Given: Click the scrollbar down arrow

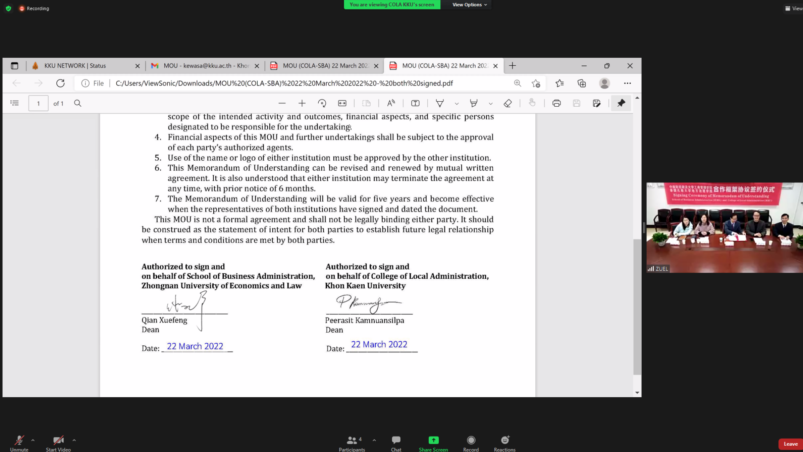Looking at the screenshot, I should click(637, 393).
